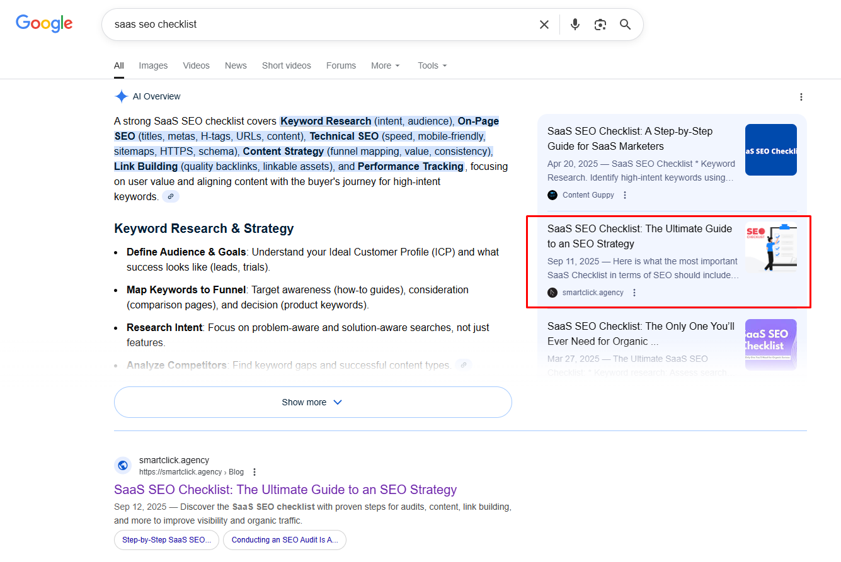
Task: Switch to the Images tab
Action: 153,65
